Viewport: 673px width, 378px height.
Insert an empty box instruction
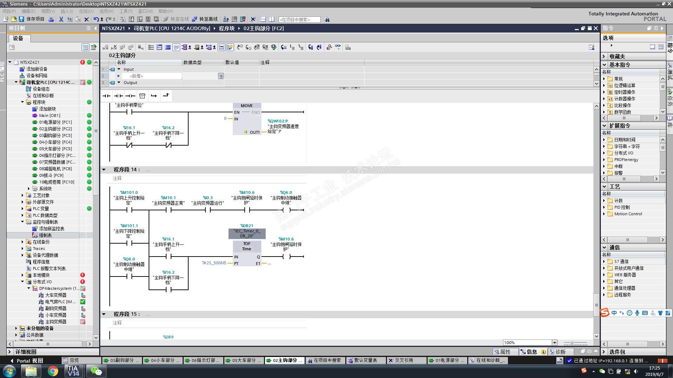pos(142,96)
